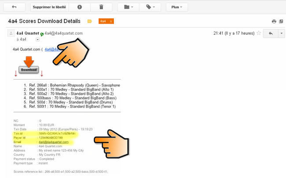
Task: Open the labels tag dropdown
Action: 153,7
